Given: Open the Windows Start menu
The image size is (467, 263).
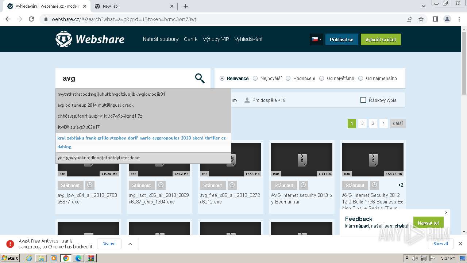Looking at the screenshot, I should click(10, 258).
